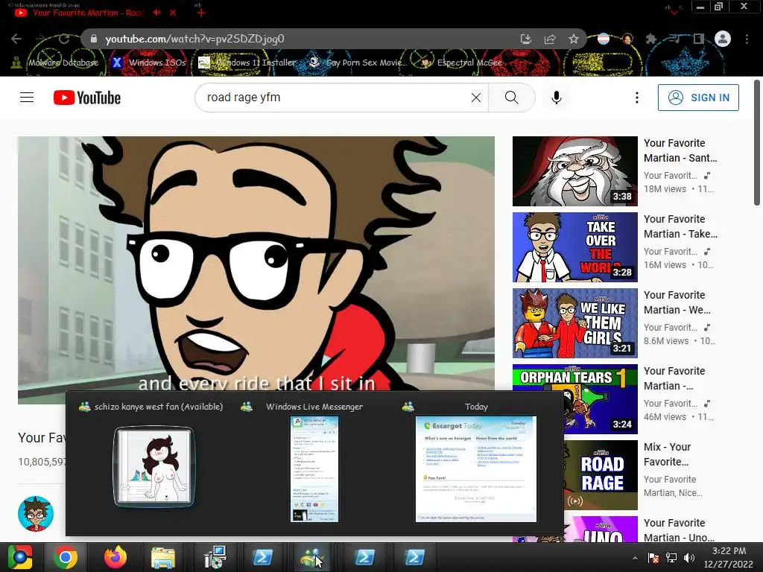Open the Espectral McGee bookmark
Screen dimensions: 763x572
click(462, 63)
